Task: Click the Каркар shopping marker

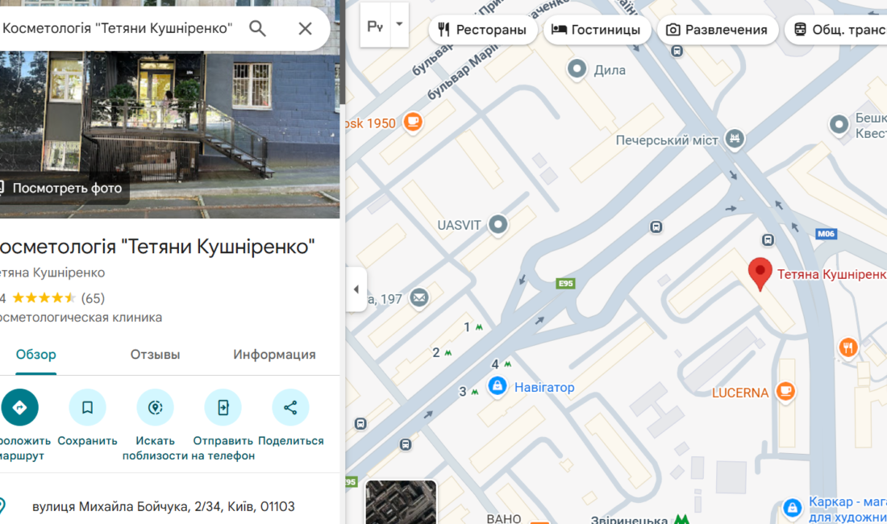Action: click(x=792, y=507)
